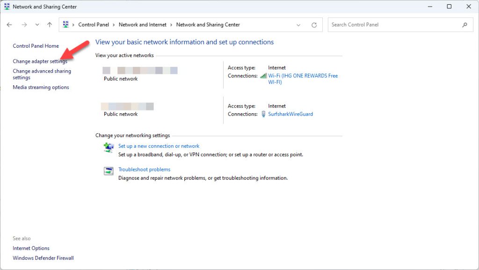Click the SurfsharkWireGuard connection icon

pyautogui.click(x=263, y=114)
